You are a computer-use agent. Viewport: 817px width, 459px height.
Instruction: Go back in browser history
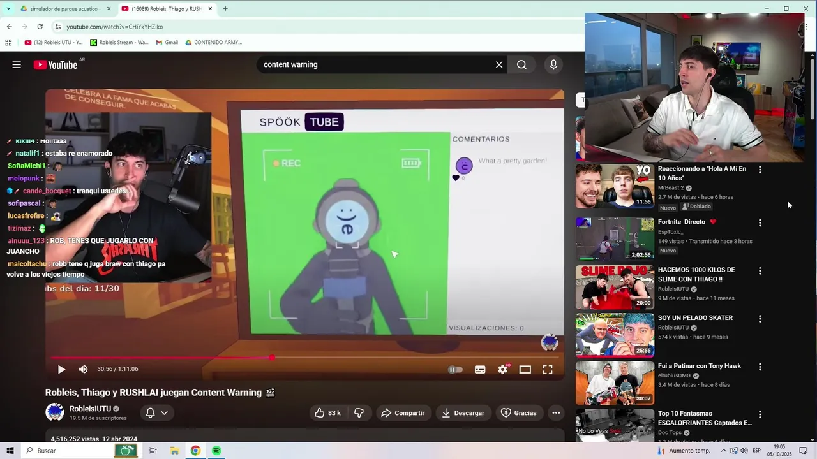(x=9, y=27)
